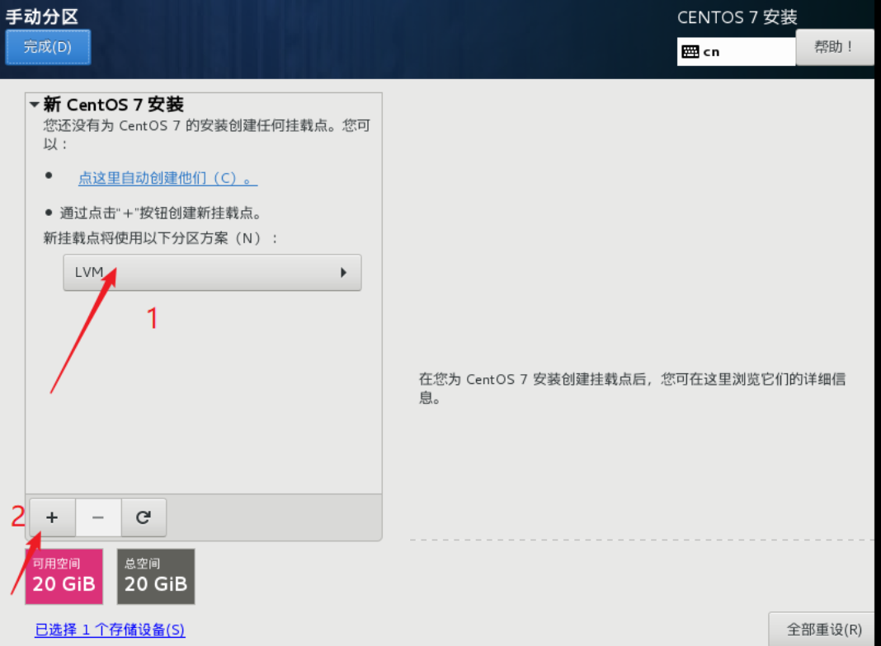Click the 通过点击"+"按钮创建新挂载点 text
The width and height of the screenshot is (881, 646).
point(160,213)
